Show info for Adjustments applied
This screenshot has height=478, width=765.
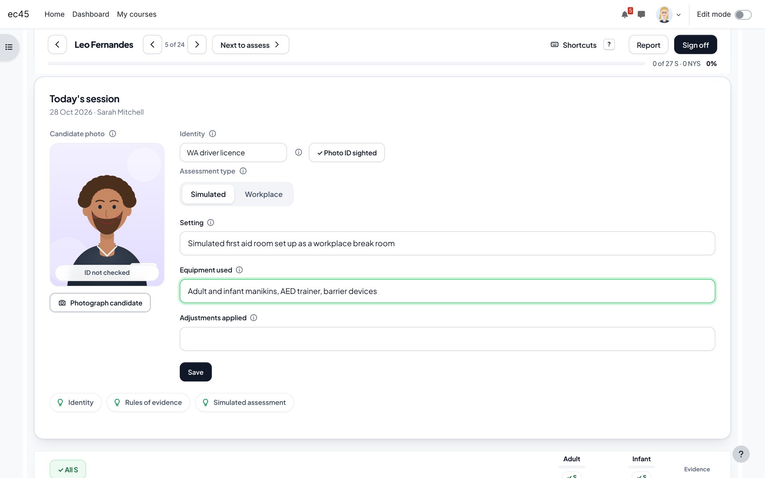[x=254, y=318]
